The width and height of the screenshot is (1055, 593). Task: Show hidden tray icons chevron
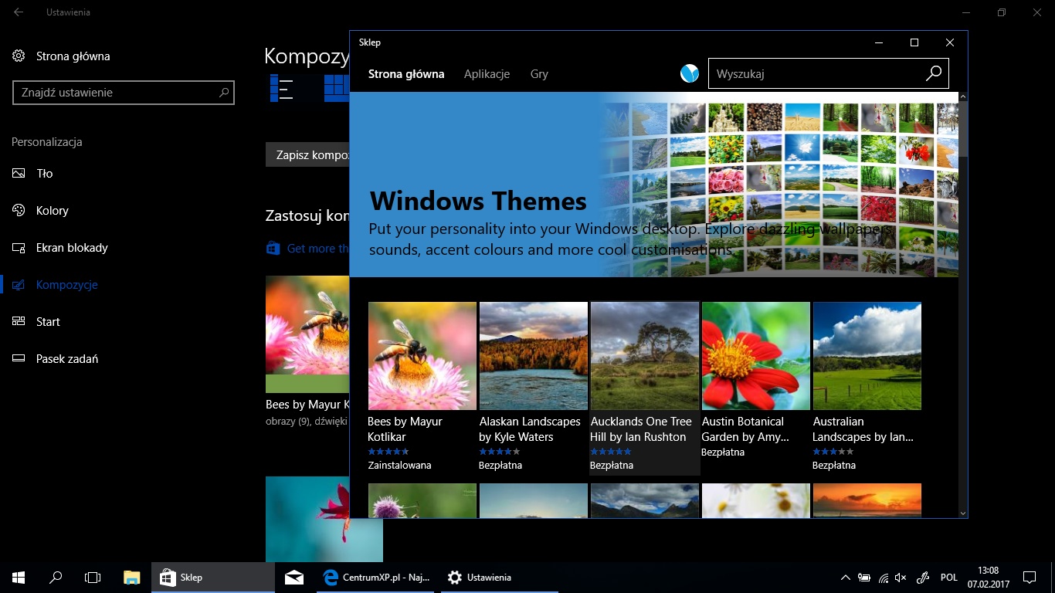(846, 578)
